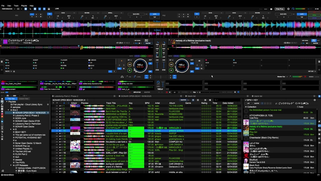
Task: Open the Playlist menu
Action: [24, 6]
